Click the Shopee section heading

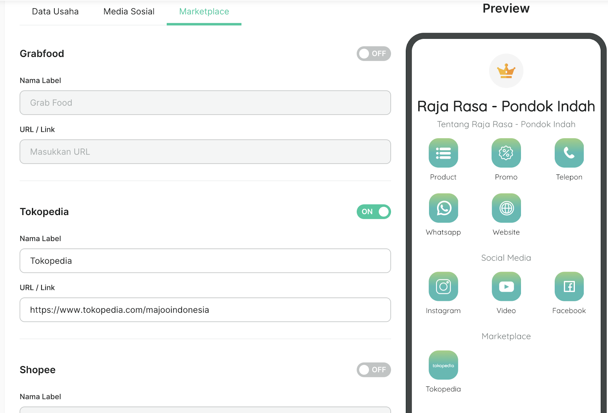click(38, 370)
